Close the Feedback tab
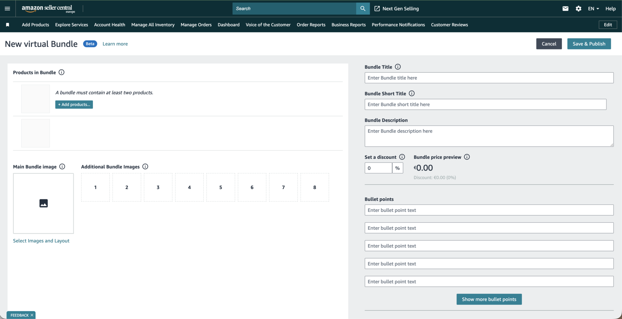The height and width of the screenshot is (319, 622). pyautogui.click(x=32, y=315)
